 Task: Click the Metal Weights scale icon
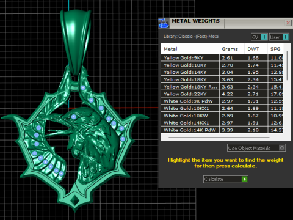164,23
